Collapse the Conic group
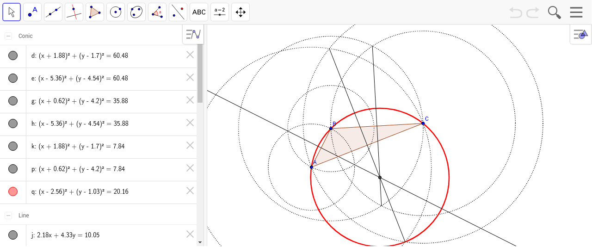This screenshot has width=592, height=247. (x=8, y=36)
